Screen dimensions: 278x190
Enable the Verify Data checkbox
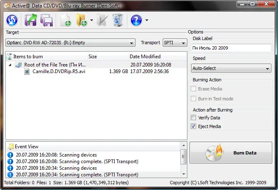point(193,118)
